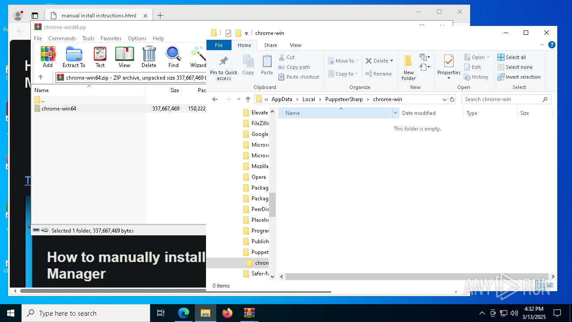Screen dimensions: 572x322
Task: Navigate back in File Explorer
Action: tap(215, 99)
